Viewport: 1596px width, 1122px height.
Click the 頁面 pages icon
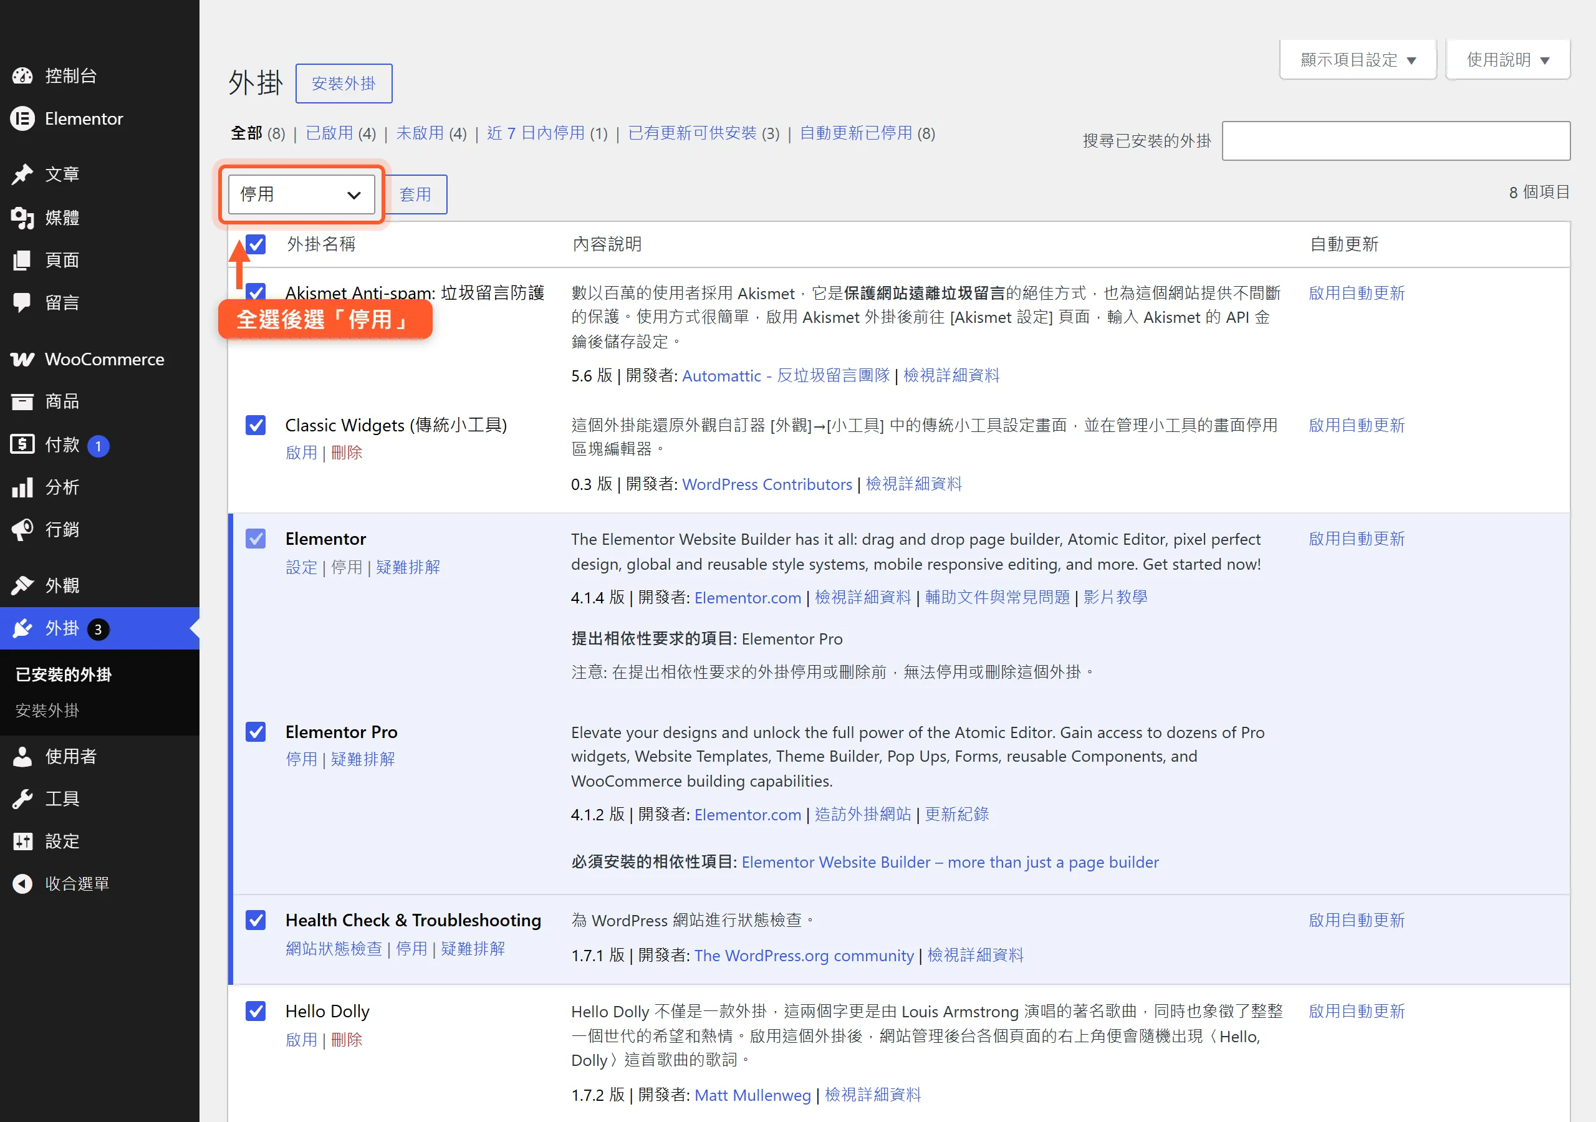[x=22, y=260]
